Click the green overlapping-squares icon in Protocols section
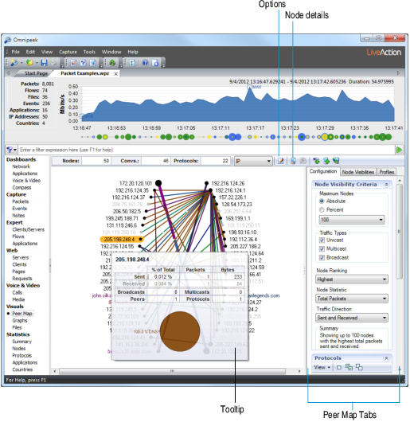Image resolution: width=410 pixels, height=422 pixels. (x=349, y=367)
